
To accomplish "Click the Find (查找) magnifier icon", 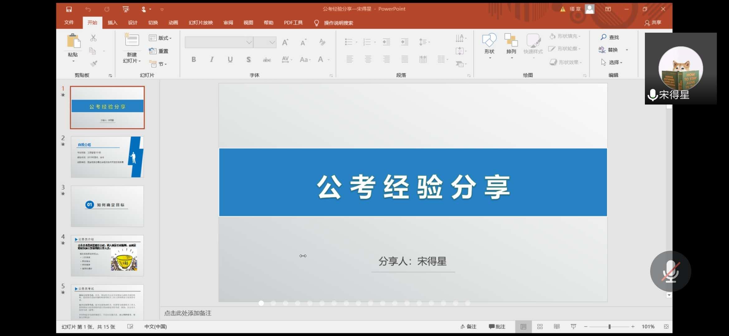I will click(x=603, y=37).
